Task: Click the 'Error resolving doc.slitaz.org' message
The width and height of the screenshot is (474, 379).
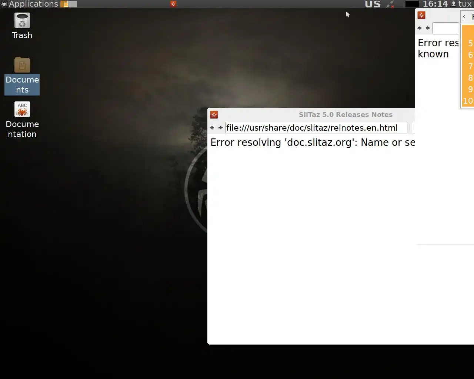Action: [313, 142]
